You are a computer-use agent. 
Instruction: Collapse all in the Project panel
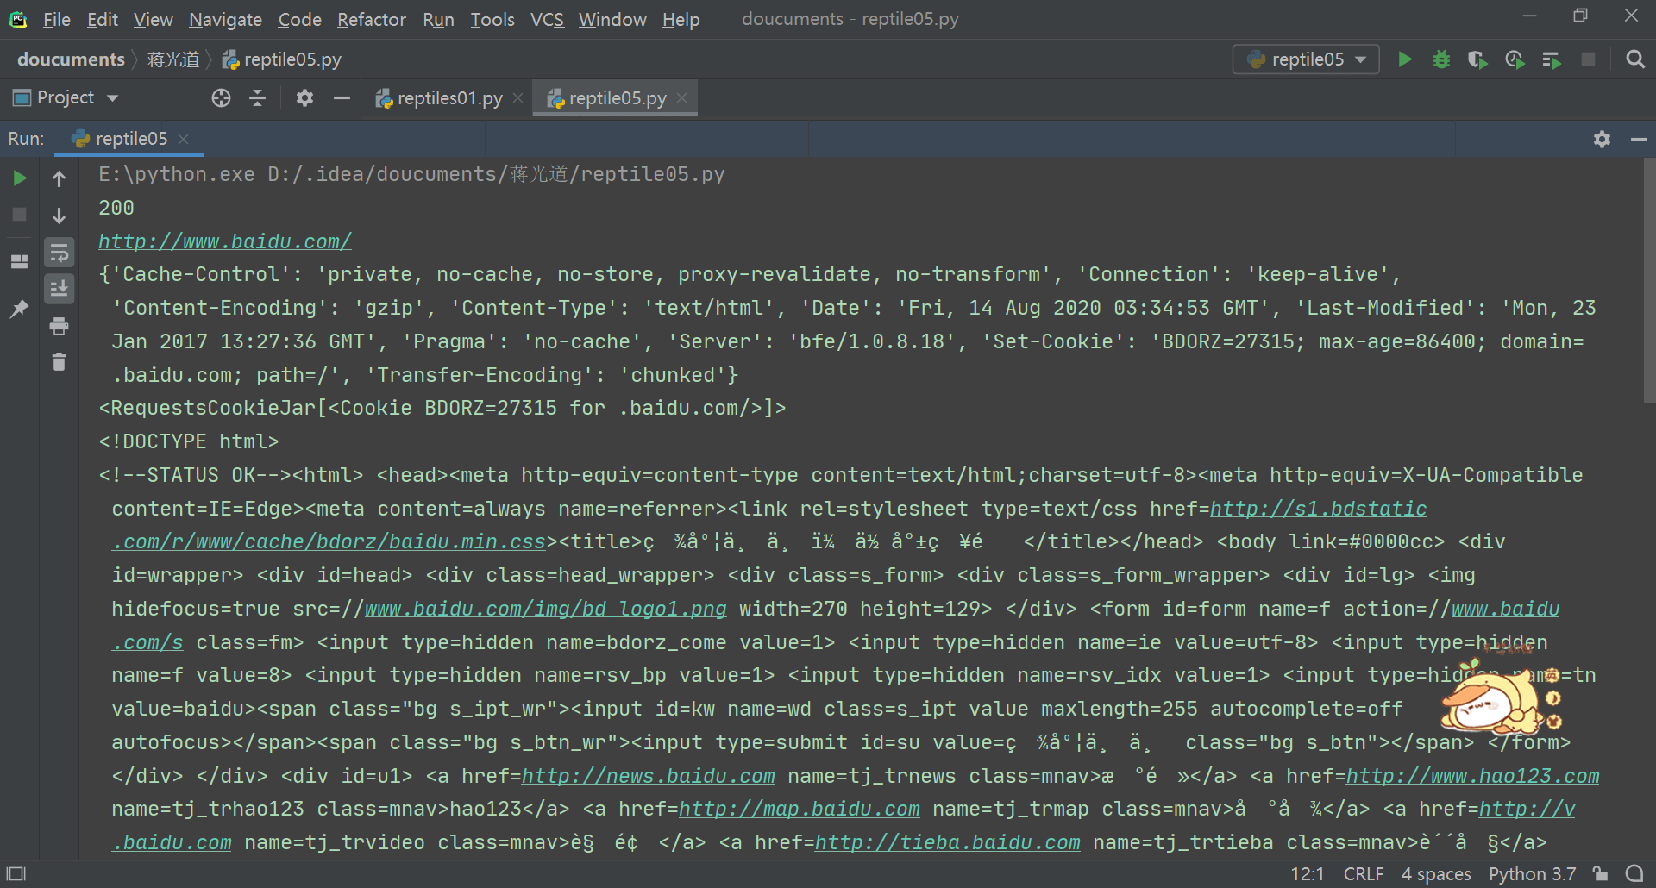coord(257,98)
